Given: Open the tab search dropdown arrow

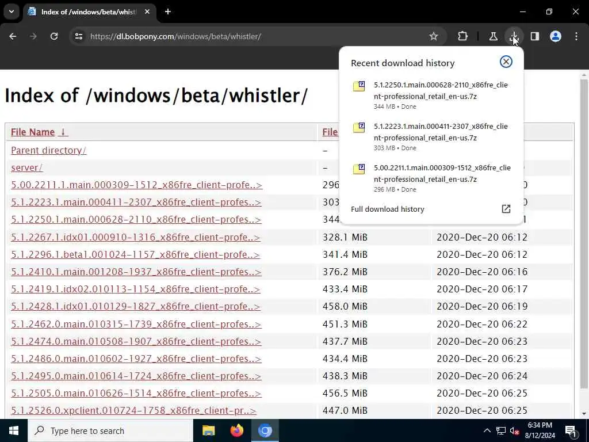Looking at the screenshot, I should (x=12, y=12).
